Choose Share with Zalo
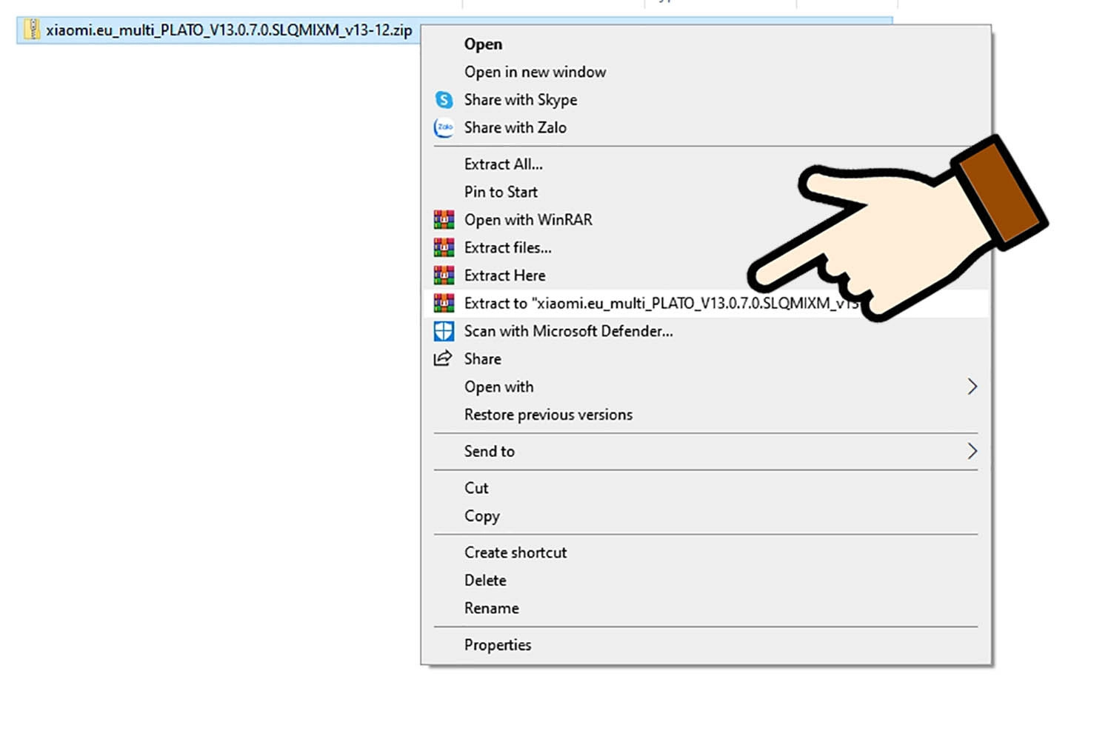The height and width of the screenshot is (745, 1111). (707, 127)
